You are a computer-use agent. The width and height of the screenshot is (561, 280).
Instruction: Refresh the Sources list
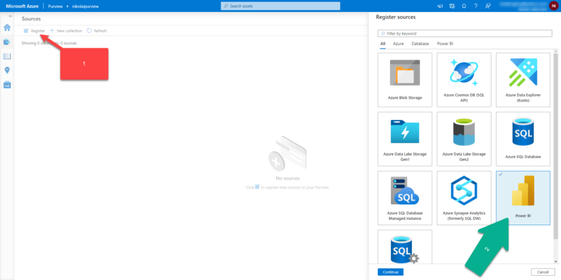coord(97,31)
